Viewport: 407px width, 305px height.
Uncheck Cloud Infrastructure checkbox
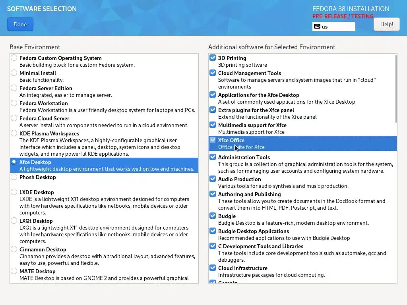(213, 268)
